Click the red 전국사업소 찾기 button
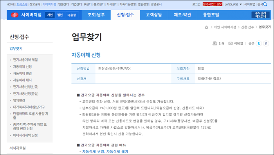The width and height of the screenshot is (274, 155). tap(212, 4)
